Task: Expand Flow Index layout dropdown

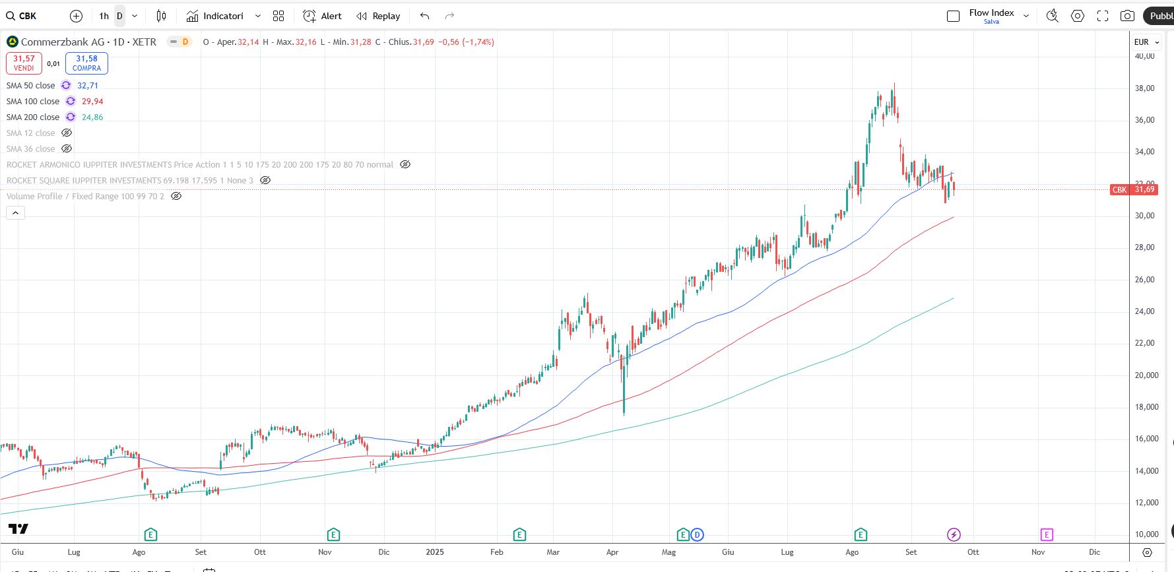Action: coord(1026,16)
